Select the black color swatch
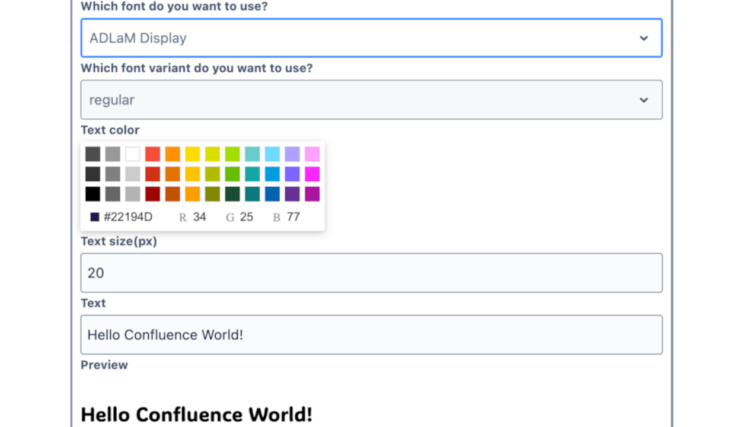 pyautogui.click(x=92, y=194)
